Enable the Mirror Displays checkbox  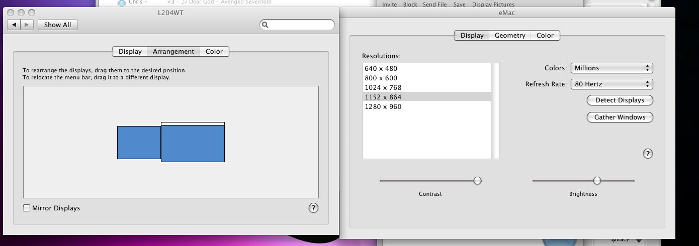point(27,208)
